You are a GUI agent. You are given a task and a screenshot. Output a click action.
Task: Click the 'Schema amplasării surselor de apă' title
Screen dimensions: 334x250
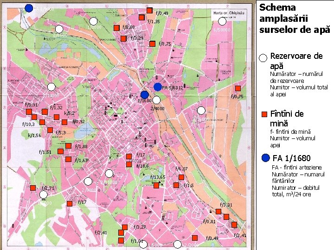(295, 19)
